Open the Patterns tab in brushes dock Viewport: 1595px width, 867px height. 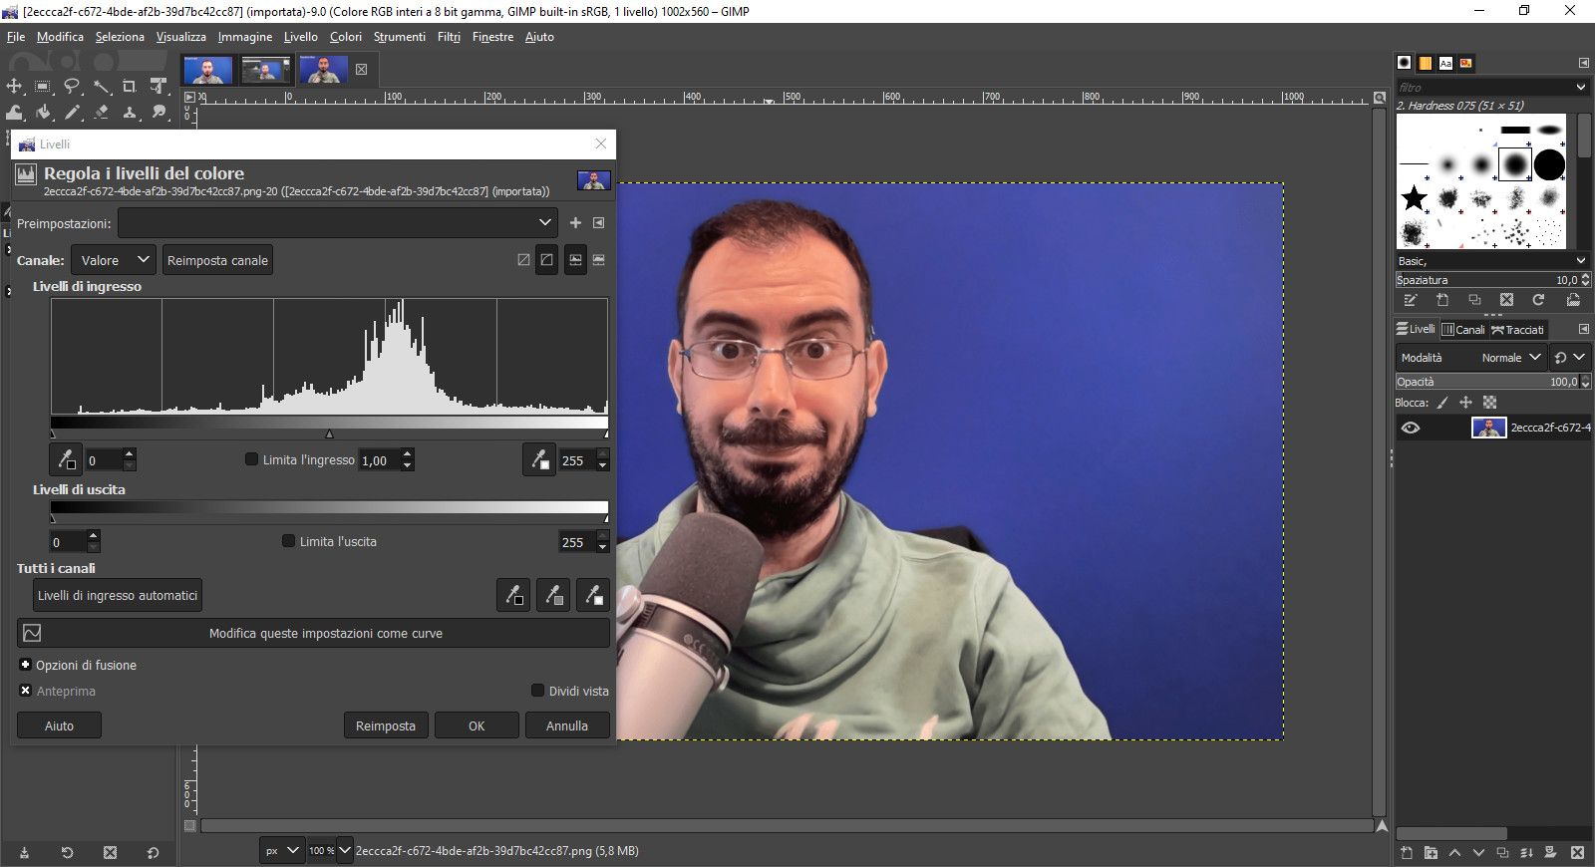point(1426,63)
